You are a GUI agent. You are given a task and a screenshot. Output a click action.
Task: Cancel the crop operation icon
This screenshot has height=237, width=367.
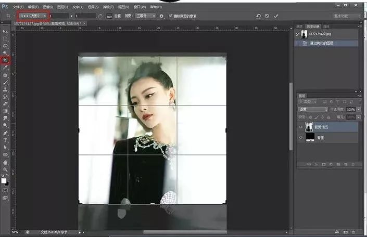(267, 16)
